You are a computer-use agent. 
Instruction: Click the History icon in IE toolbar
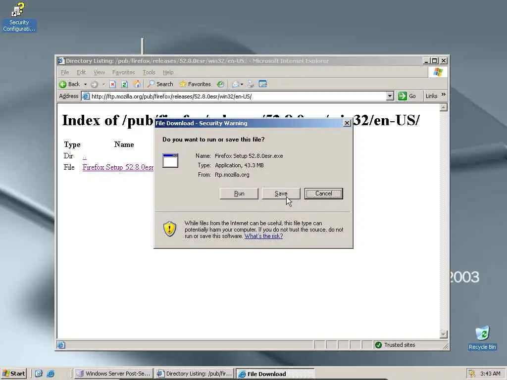pyautogui.click(x=220, y=84)
